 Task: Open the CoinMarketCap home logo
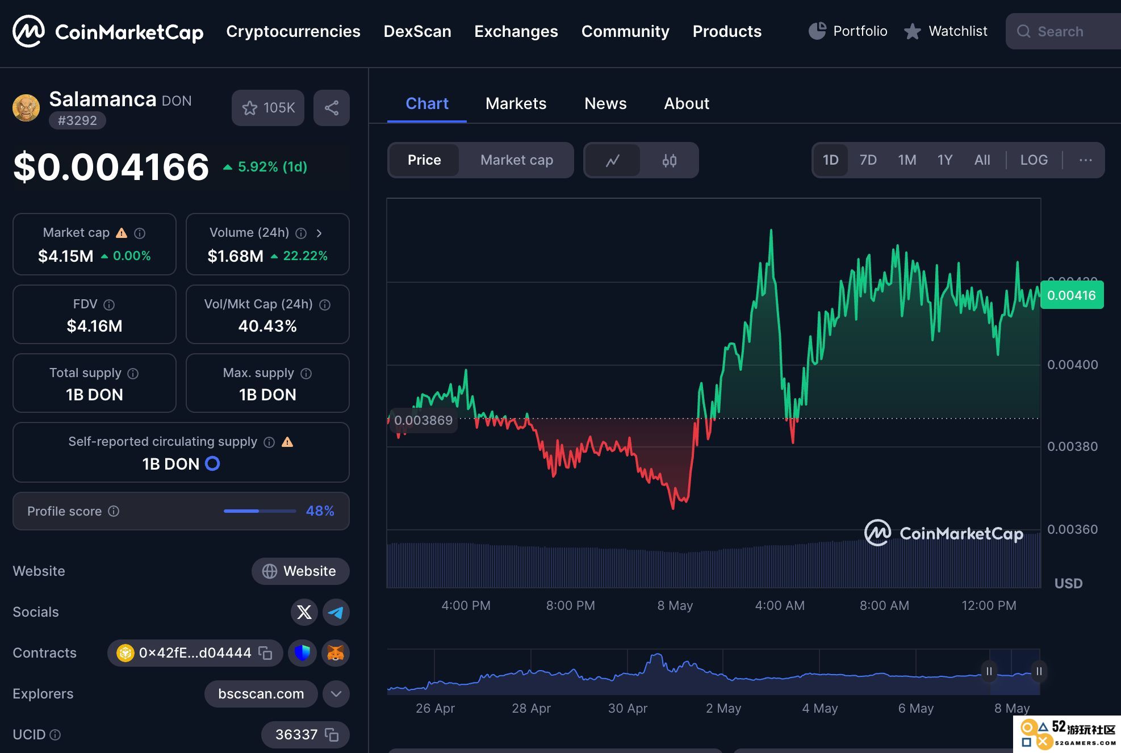pyautogui.click(x=108, y=31)
